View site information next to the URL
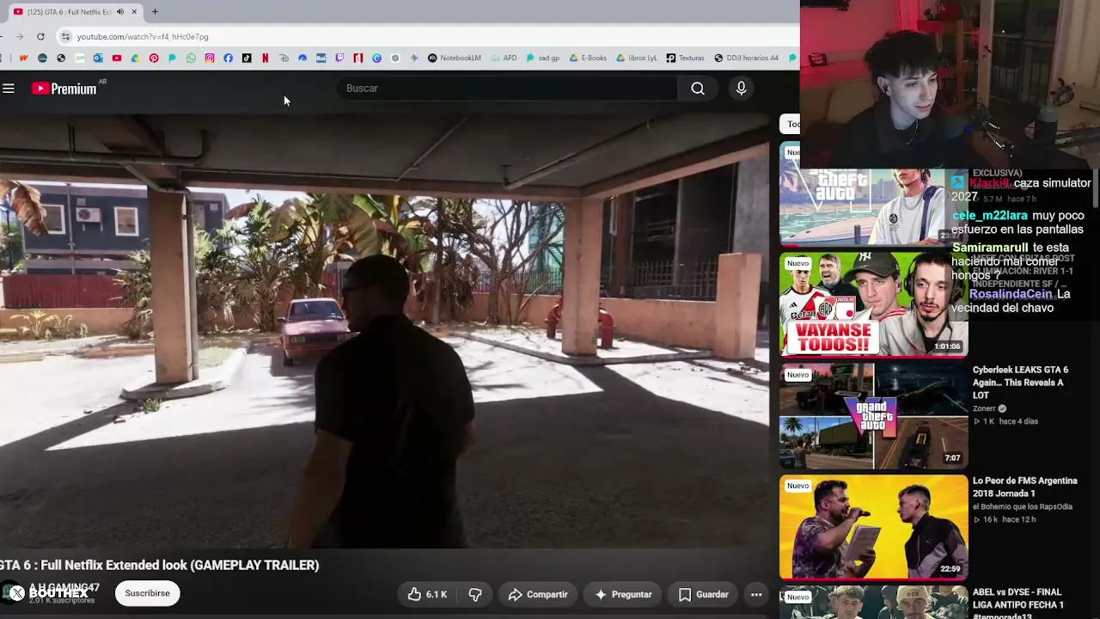 click(65, 36)
